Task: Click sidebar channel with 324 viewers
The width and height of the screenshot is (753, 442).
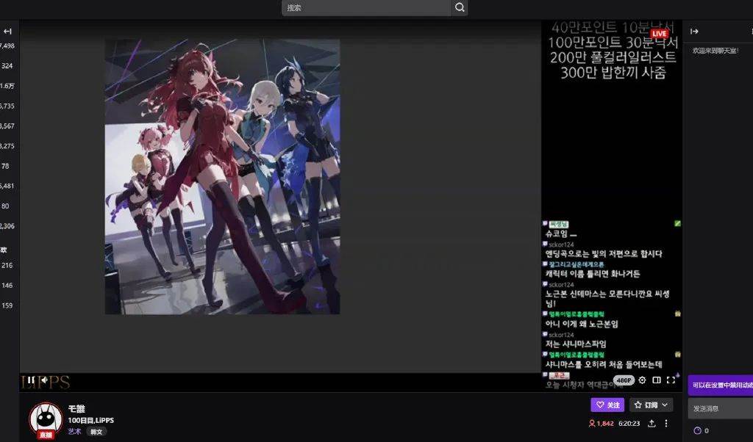Action: click(x=7, y=65)
